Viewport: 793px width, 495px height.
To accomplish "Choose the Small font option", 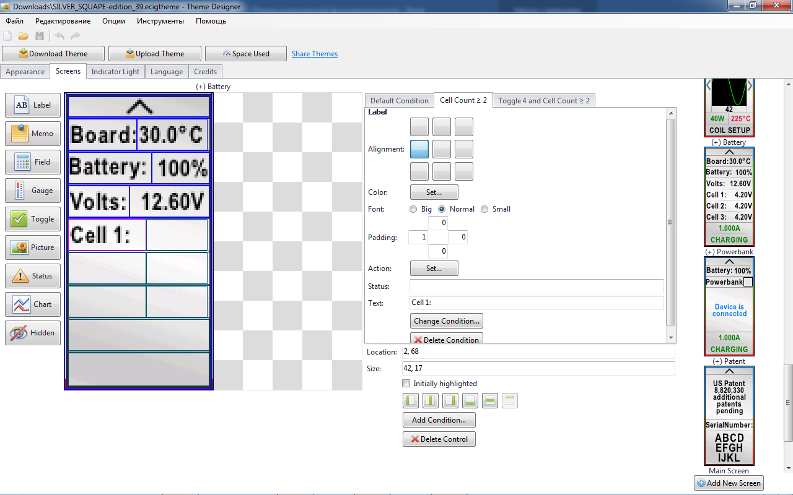I will pos(484,209).
